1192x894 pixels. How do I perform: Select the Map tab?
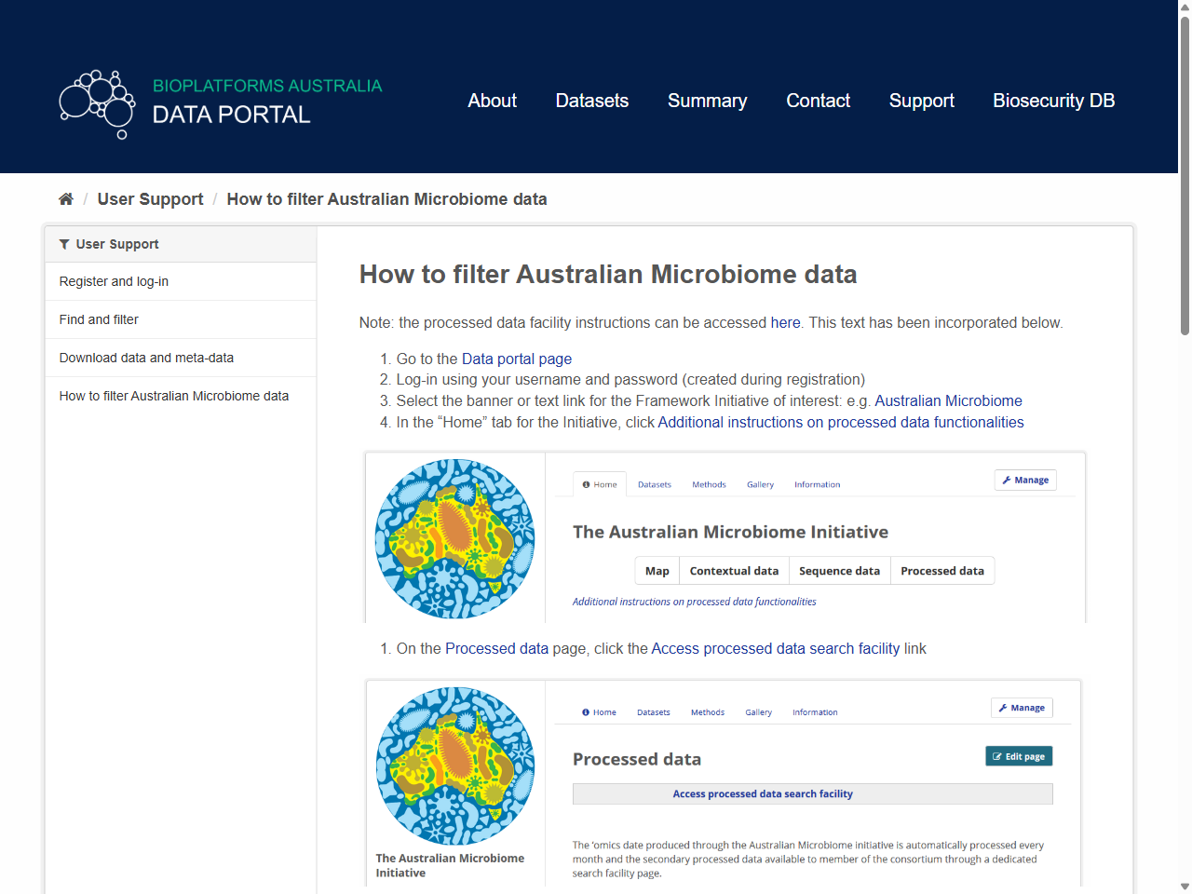pyautogui.click(x=657, y=570)
